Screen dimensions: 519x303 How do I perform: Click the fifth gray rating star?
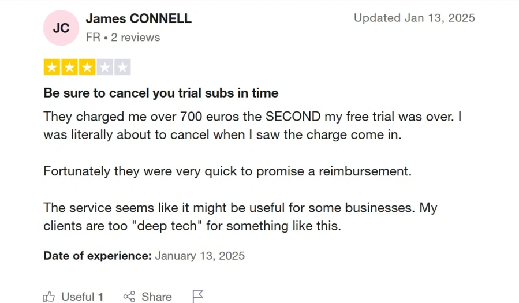[x=122, y=68]
